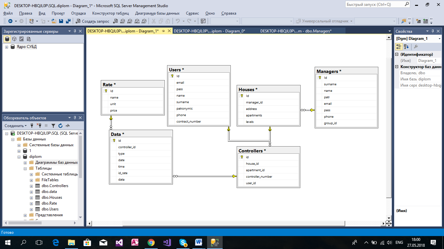
Task: Click the activity monitor toolbar icon
Action: tap(203, 21)
